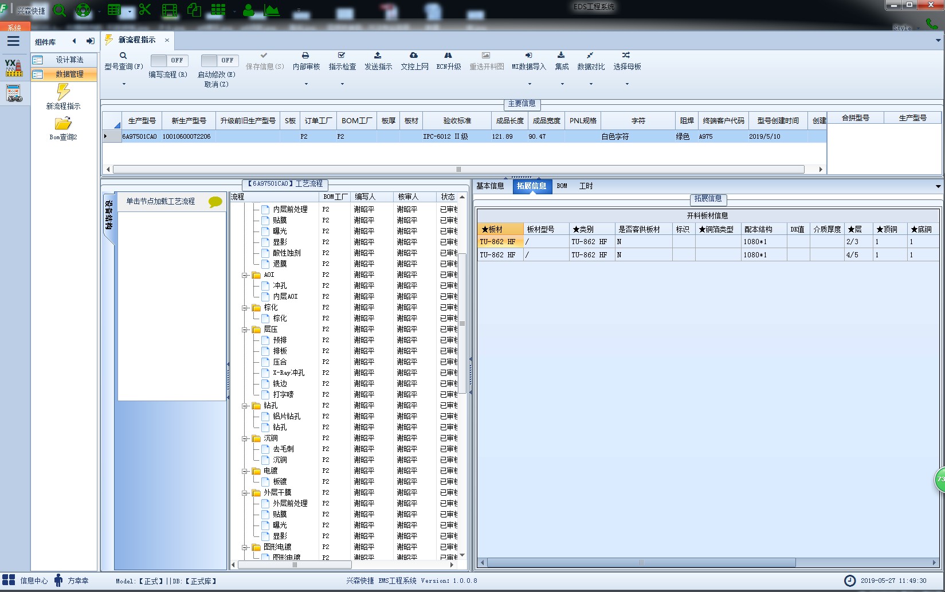Click the 指示检查 check icon
This screenshot has width=945, height=592.
[342, 56]
